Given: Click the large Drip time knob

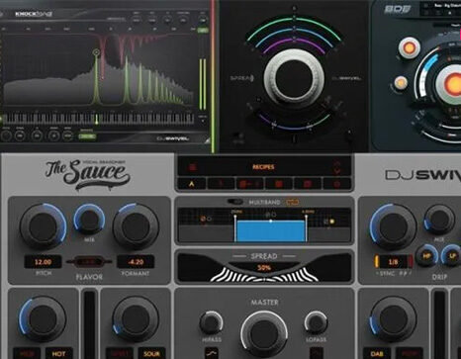Looking at the screenshot, I should pyautogui.click(x=393, y=226).
